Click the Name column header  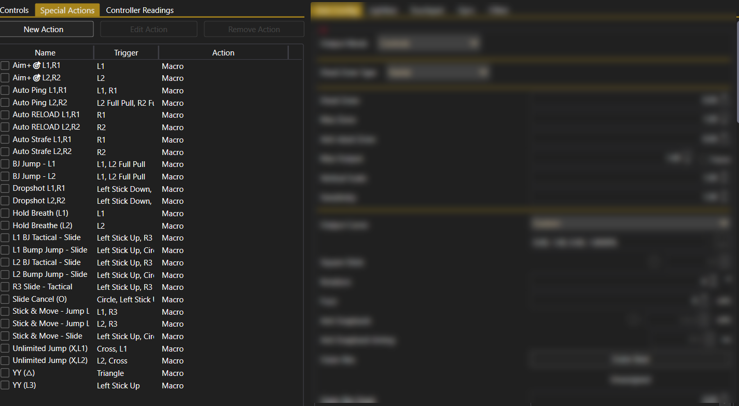click(x=45, y=52)
